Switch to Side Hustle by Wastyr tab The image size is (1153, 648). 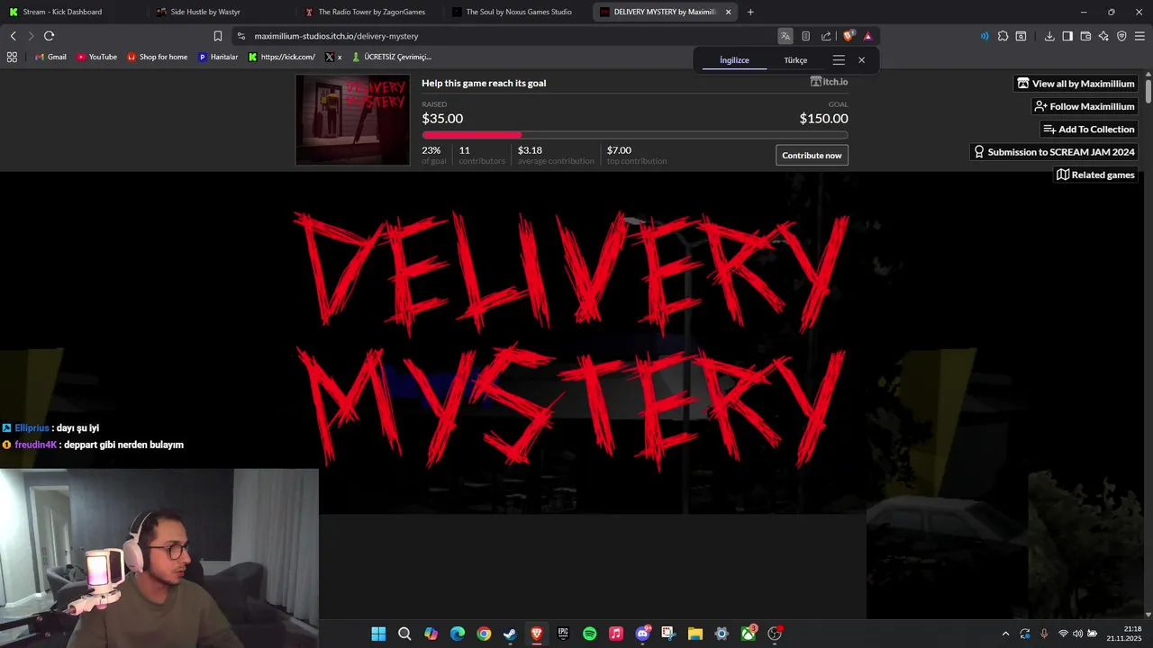220,12
